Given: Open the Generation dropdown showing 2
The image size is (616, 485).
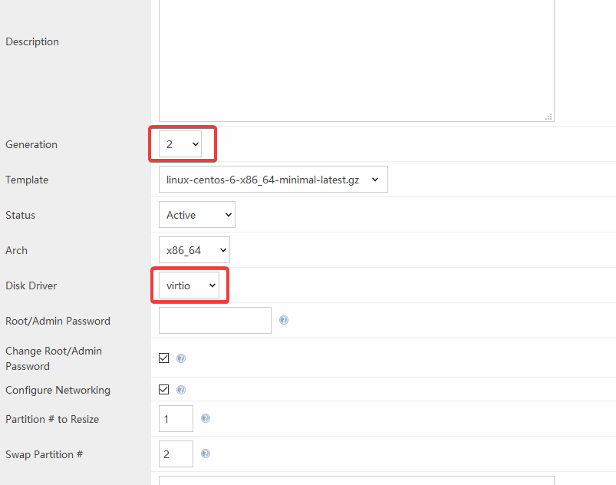Looking at the screenshot, I should [x=180, y=144].
